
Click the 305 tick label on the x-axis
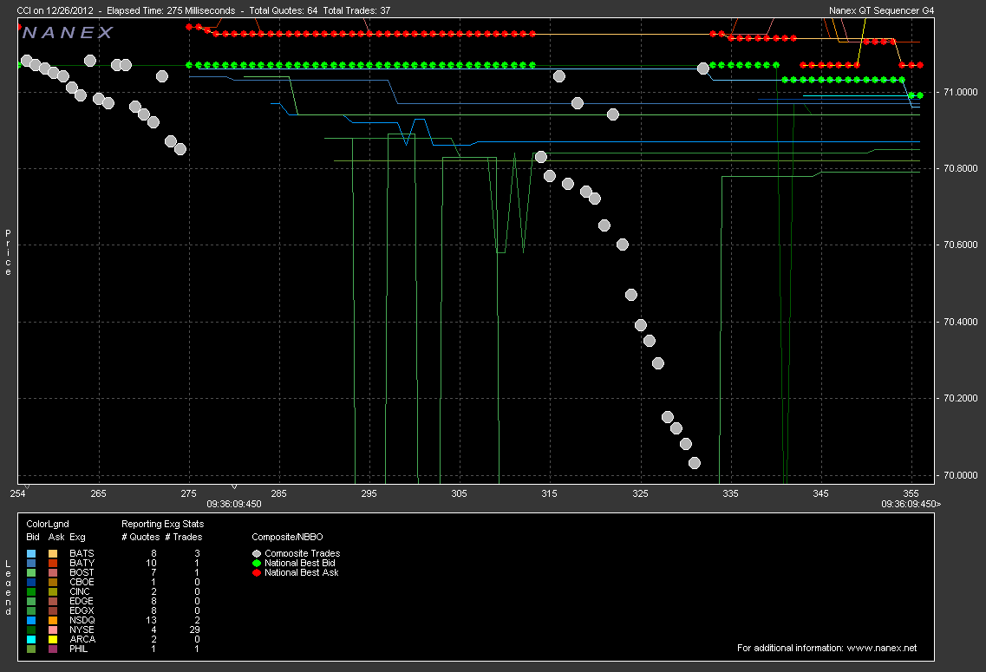click(x=459, y=494)
